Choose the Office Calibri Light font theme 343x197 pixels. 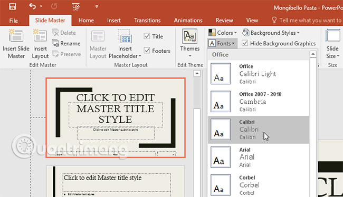point(258,74)
